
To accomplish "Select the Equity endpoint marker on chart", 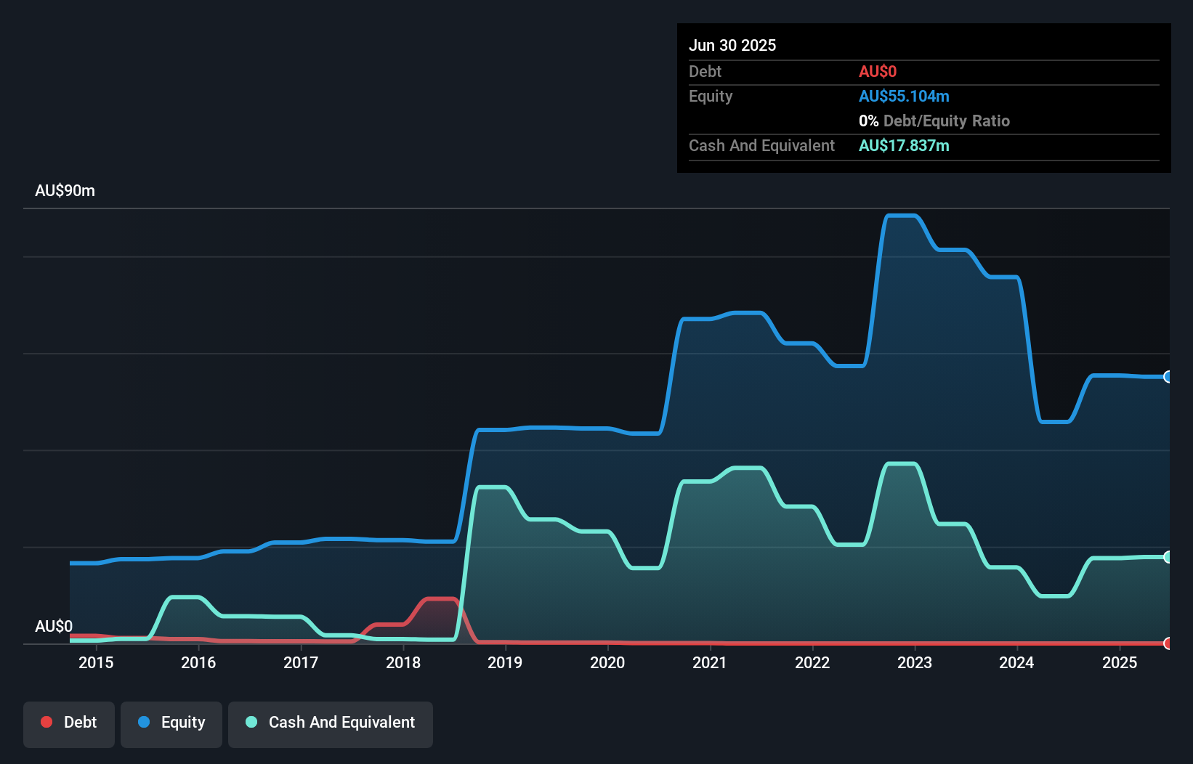I will [x=1168, y=376].
